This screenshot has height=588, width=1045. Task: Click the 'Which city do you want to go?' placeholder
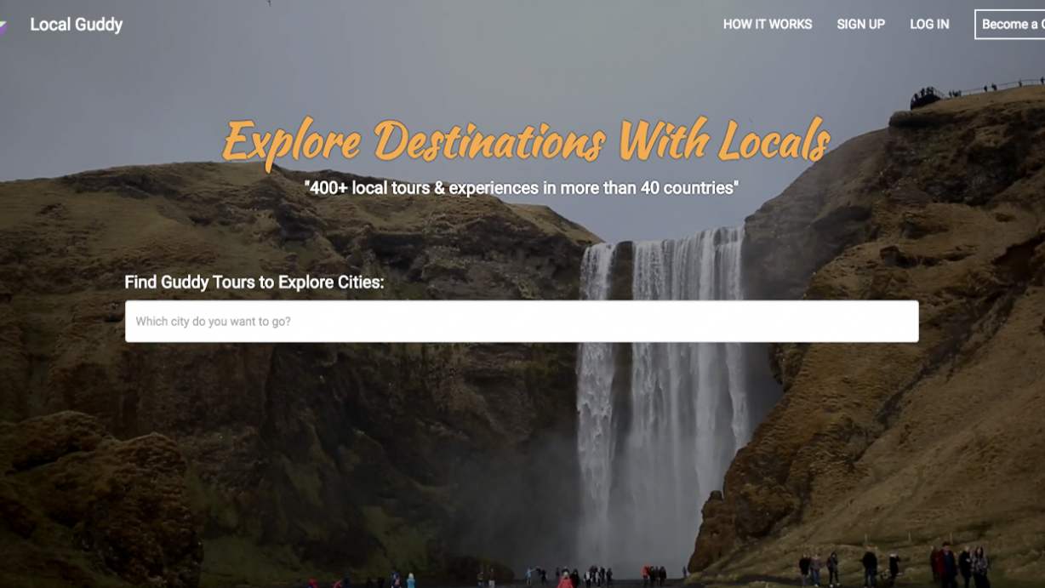[x=214, y=322]
